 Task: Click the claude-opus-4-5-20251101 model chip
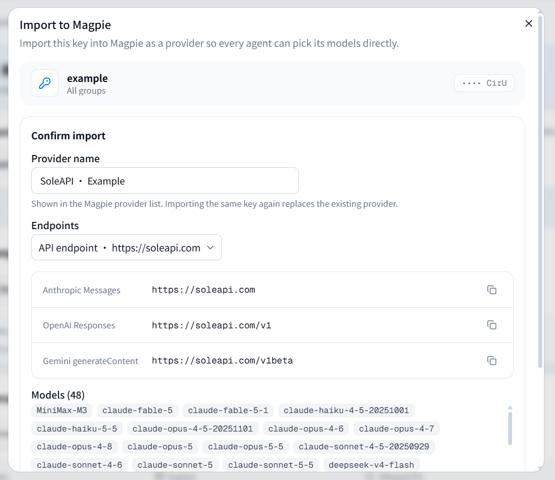(192, 429)
